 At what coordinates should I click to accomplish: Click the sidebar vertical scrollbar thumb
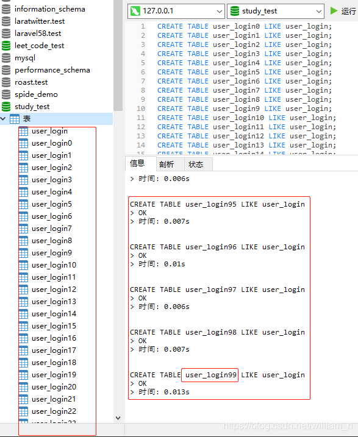[118, 55]
